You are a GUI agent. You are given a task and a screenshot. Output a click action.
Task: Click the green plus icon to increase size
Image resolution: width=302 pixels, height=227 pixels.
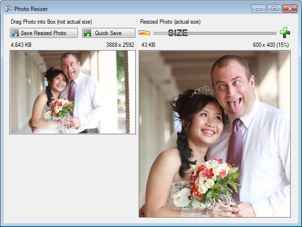coord(285,33)
